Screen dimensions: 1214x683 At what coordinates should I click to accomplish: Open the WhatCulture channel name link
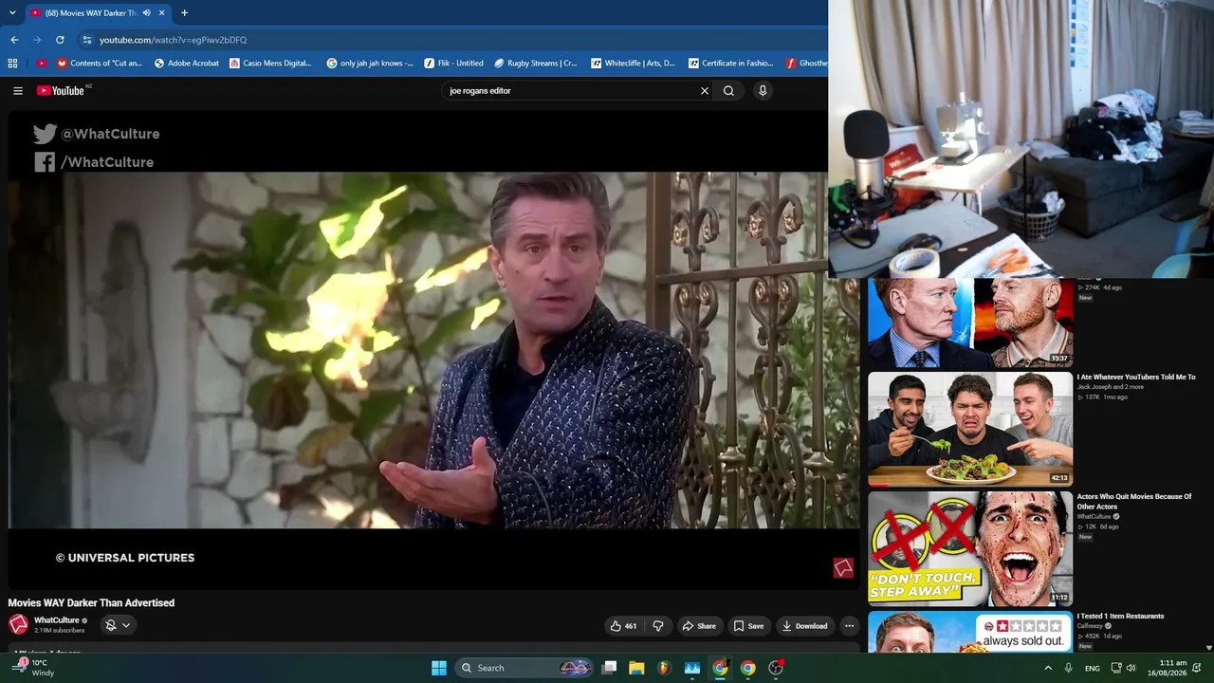pyautogui.click(x=57, y=620)
